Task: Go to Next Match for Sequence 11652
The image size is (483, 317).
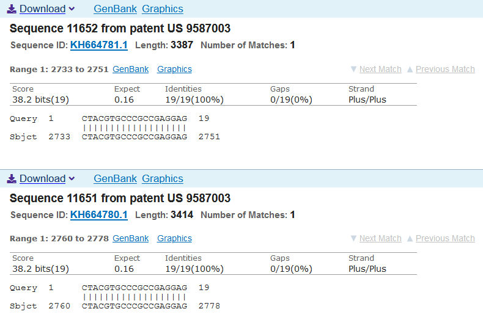Action: (x=376, y=70)
